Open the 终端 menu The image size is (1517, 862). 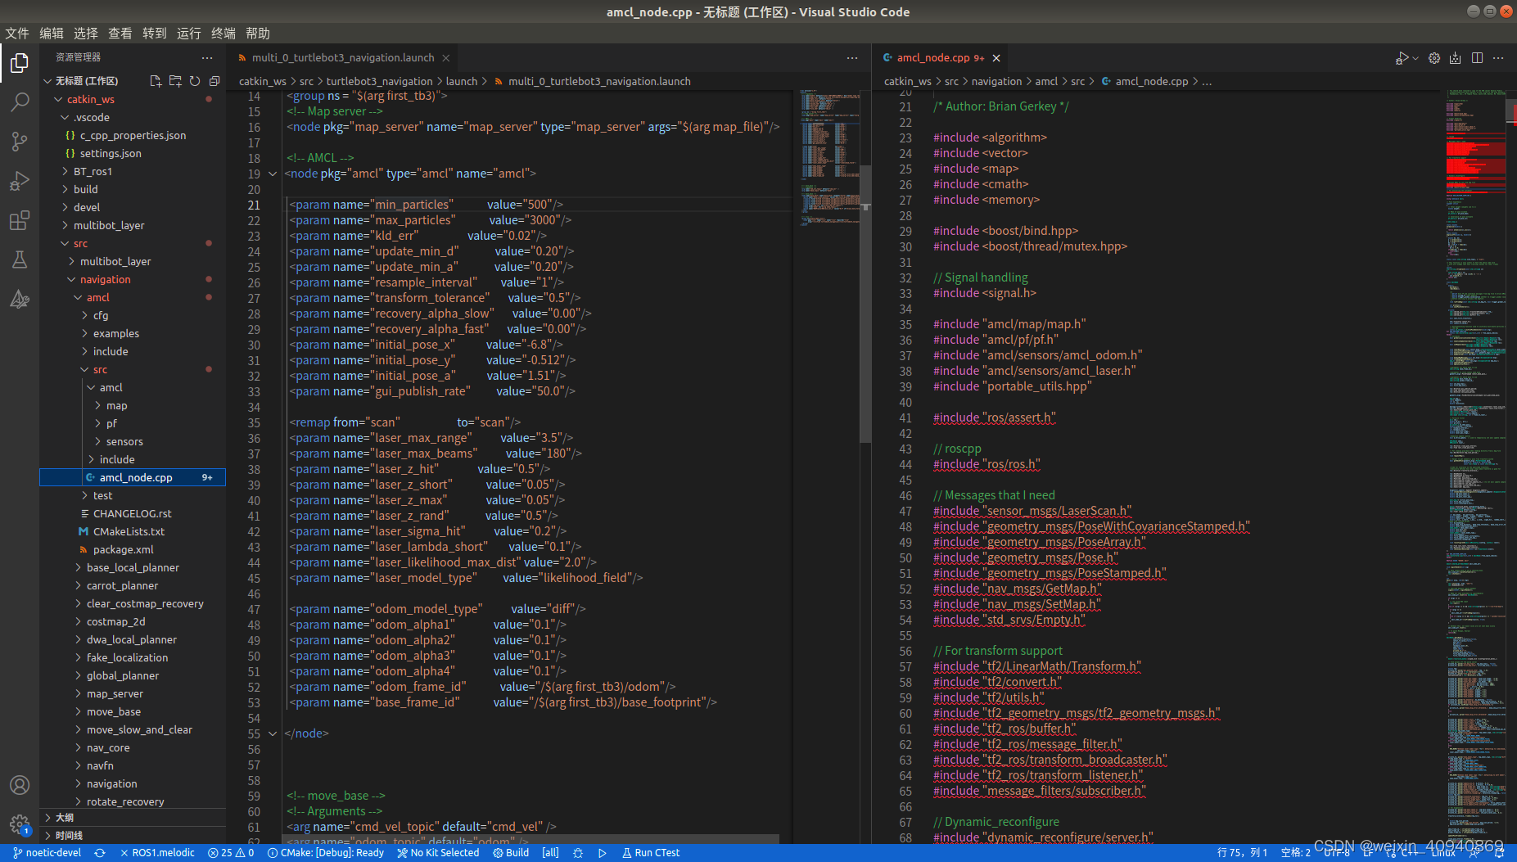tap(223, 34)
